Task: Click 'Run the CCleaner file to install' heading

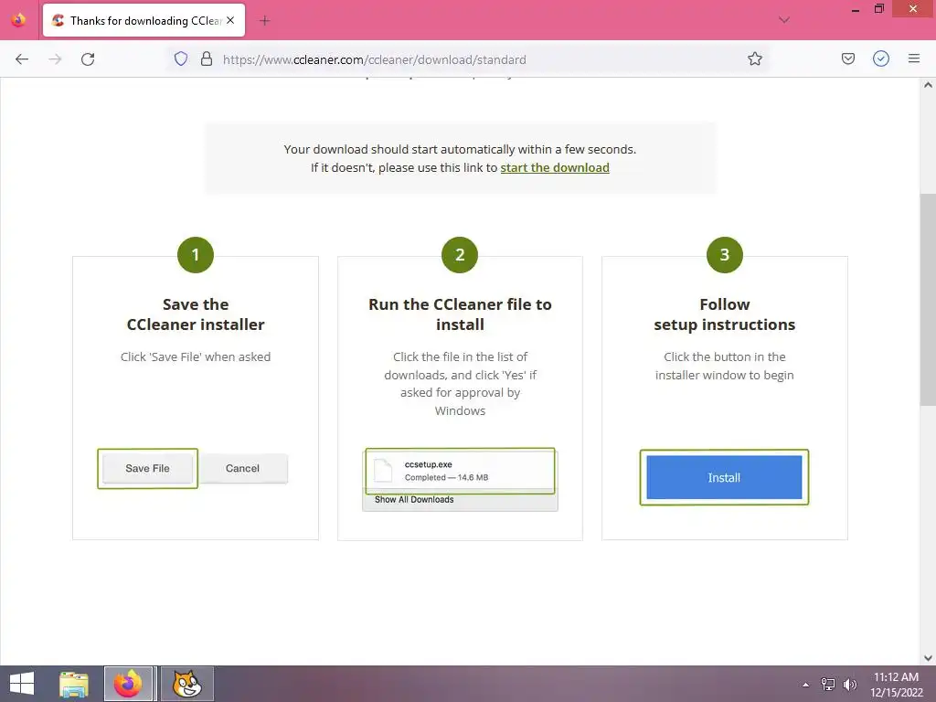Action: point(460,314)
